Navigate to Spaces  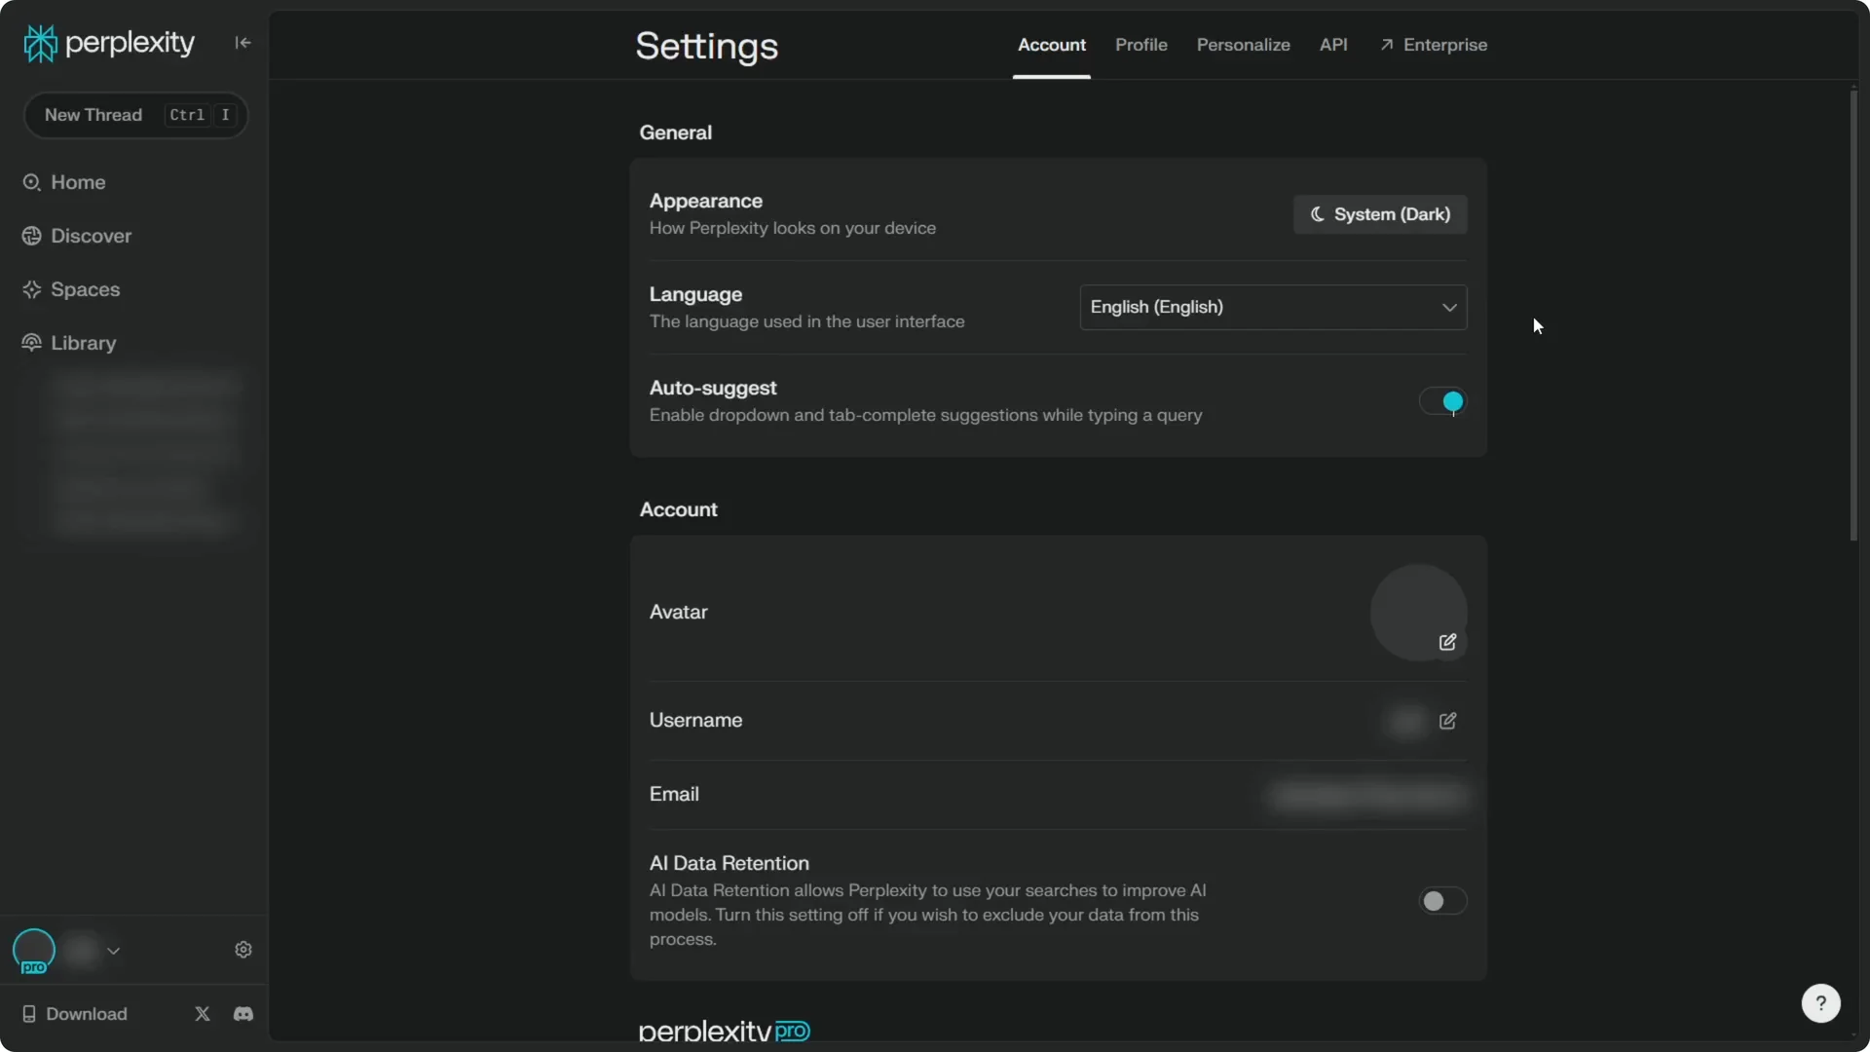(x=85, y=289)
